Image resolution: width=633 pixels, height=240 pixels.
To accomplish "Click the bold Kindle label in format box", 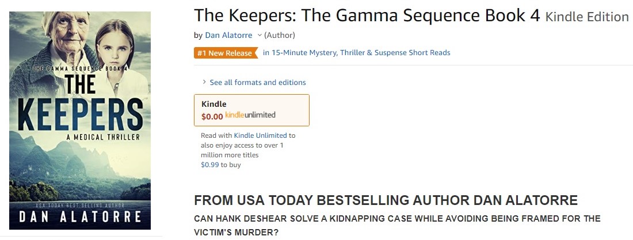I will point(213,104).
